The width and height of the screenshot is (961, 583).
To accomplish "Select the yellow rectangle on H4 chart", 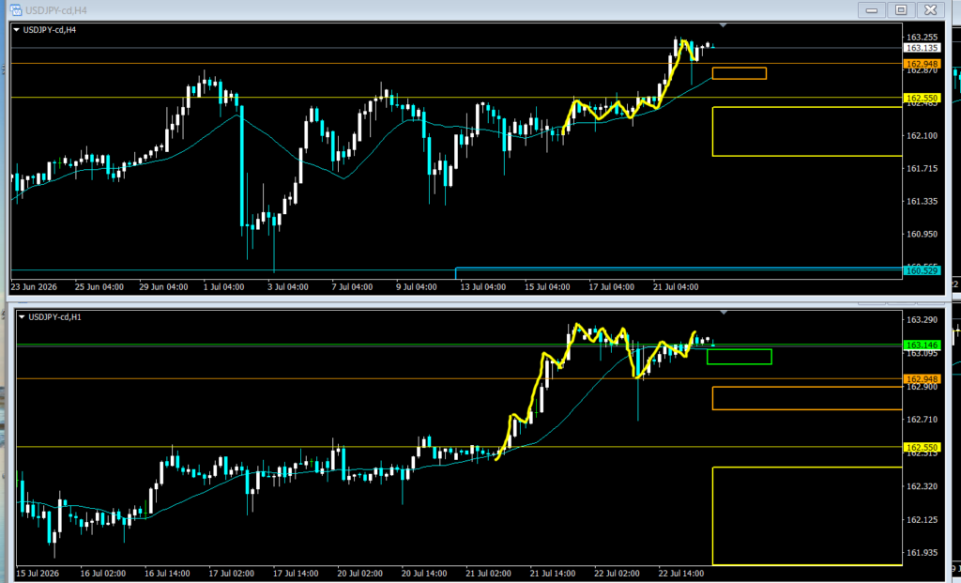I will pyautogui.click(x=807, y=131).
